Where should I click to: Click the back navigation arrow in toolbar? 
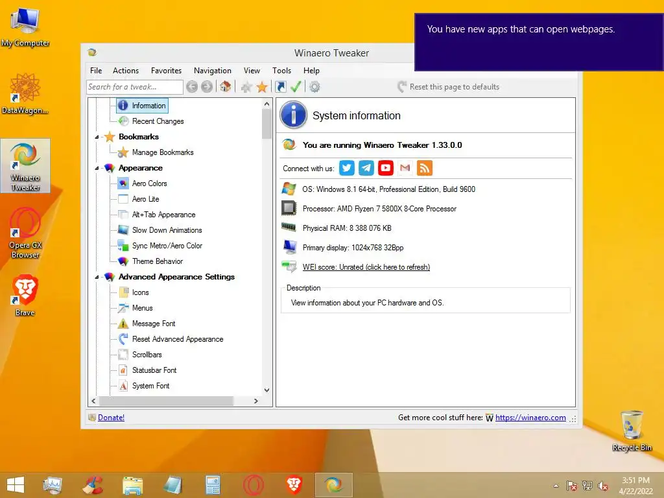tap(192, 87)
